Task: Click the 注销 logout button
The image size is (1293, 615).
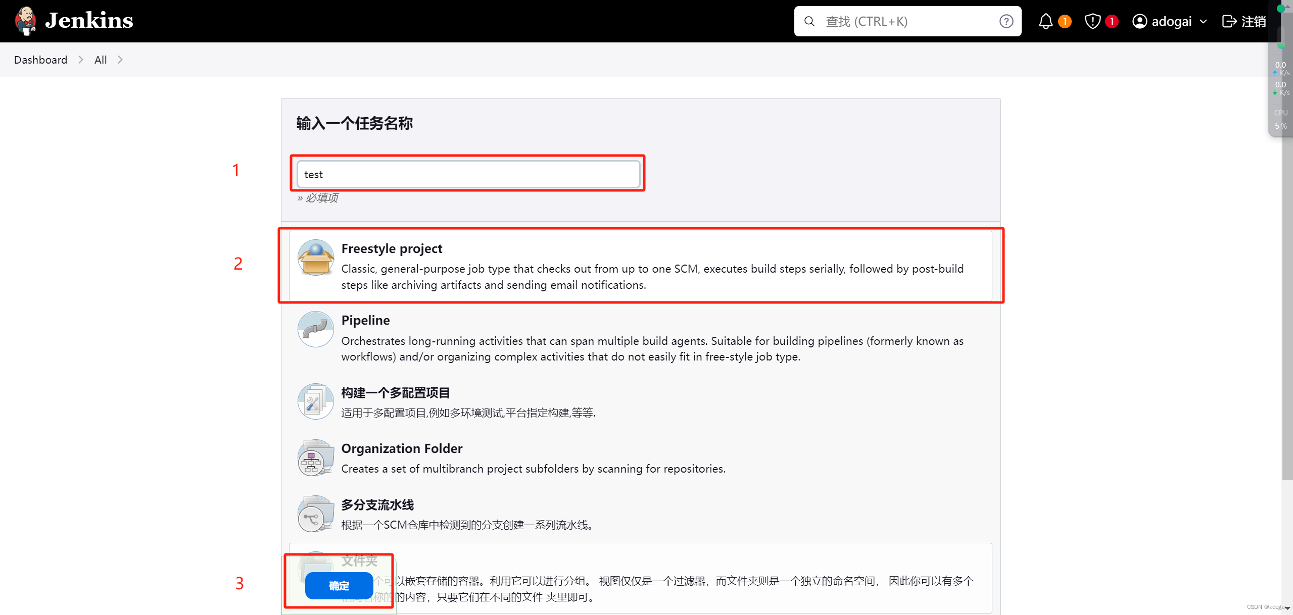Action: point(1243,21)
